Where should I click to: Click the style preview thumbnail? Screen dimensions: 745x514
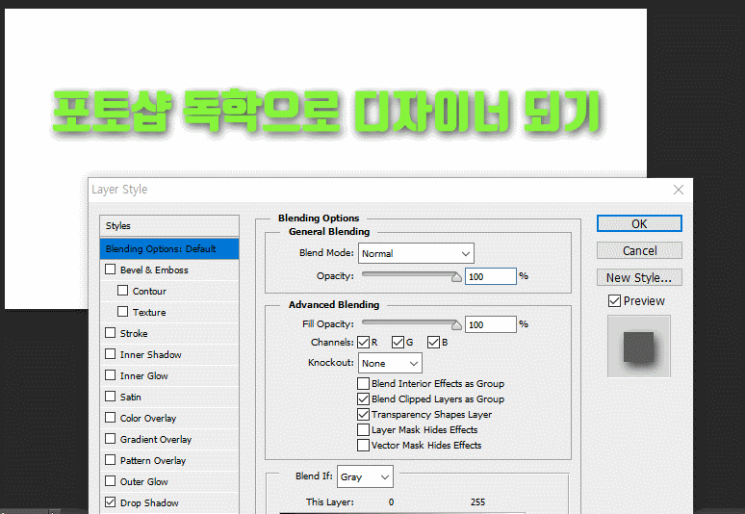[638, 347]
